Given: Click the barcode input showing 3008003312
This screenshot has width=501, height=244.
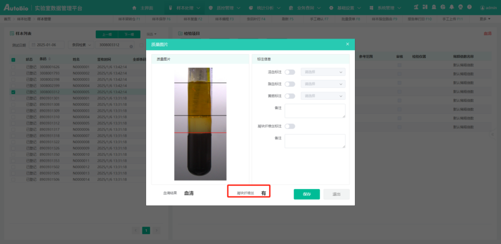Looking at the screenshot, I should (115, 45).
